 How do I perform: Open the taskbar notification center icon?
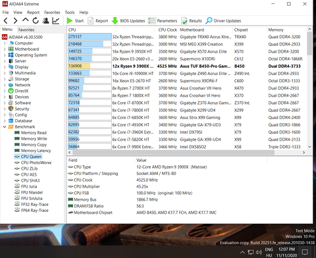tap(305, 252)
